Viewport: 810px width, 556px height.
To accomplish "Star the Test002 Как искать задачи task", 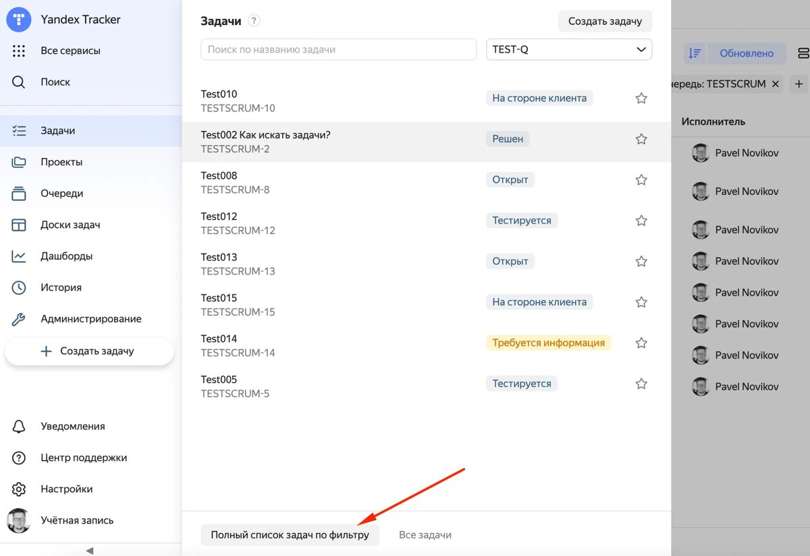I will tap(641, 139).
